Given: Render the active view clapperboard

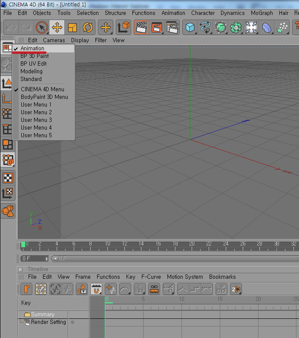Looking at the screenshot, I should coord(141,27).
